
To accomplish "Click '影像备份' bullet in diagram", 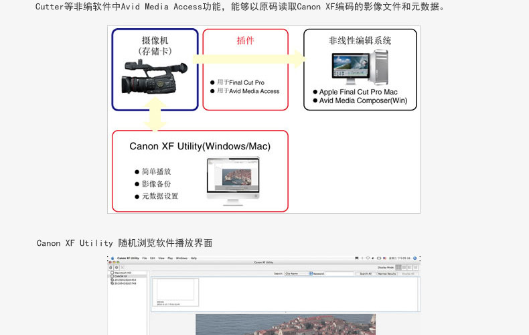I will [157, 184].
